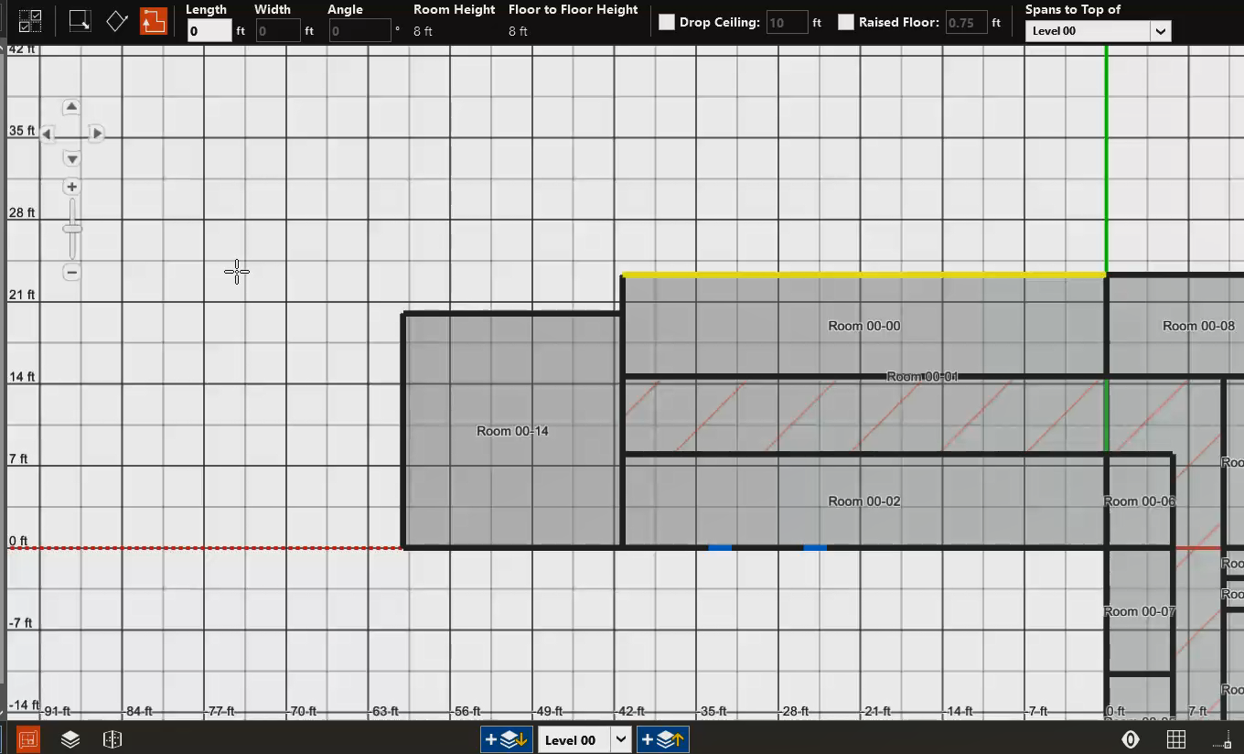This screenshot has height=754, width=1244.
Task: Enable the Drop Ceiling checkbox
Action: coord(667,22)
